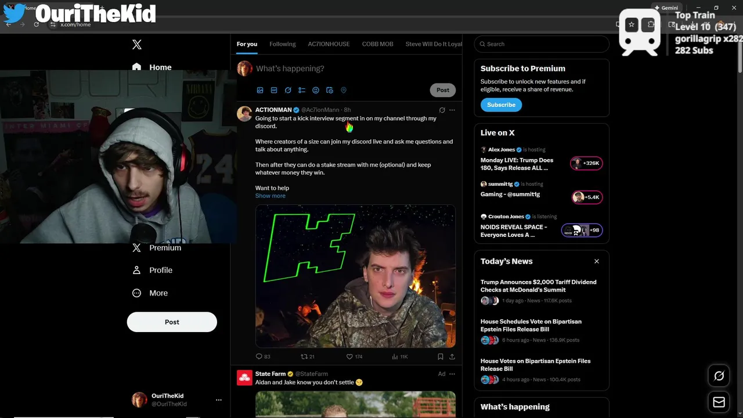
Task: Open ACTIONMAN profile avatar
Action: tap(244, 113)
